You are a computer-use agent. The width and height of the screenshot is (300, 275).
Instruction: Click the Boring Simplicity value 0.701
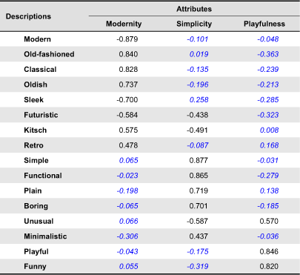[x=199, y=206]
